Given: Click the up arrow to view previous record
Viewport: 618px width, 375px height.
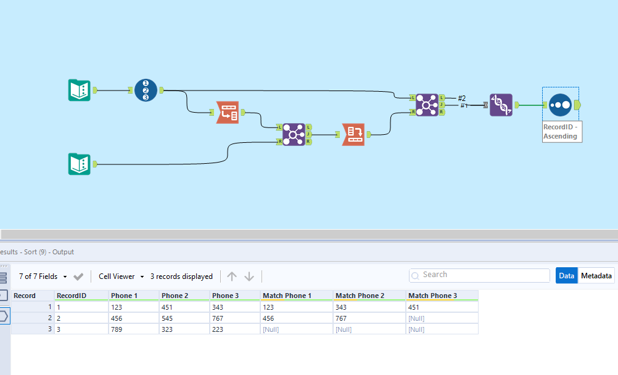Looking at the screenshot, I should pos(232,276).
